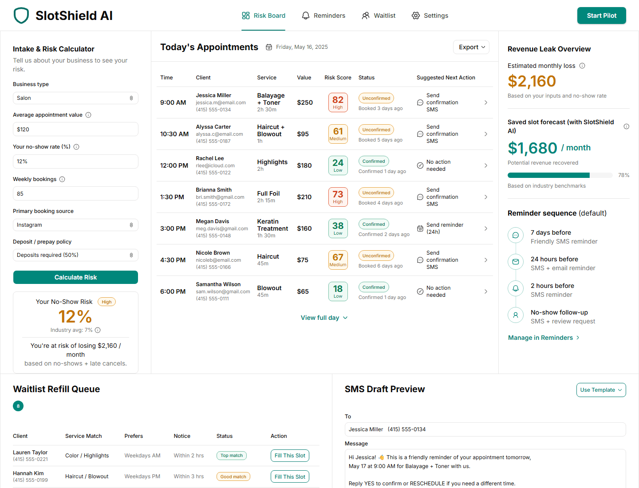The image size is (639, 488).
Task: Click waitlist count badge showing 8
Action: (x=18, y=406)
